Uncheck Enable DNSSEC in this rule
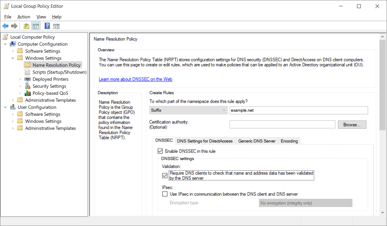This screenshot has height=226, width=387. coord(160,151)
